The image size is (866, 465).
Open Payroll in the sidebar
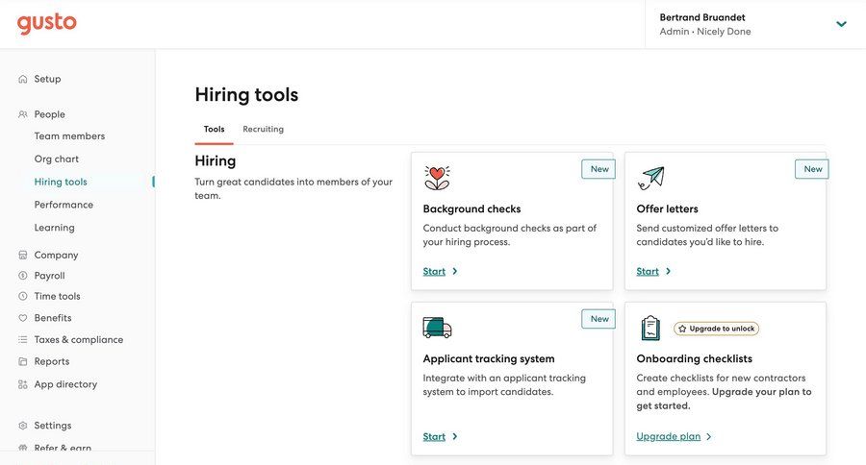click(x=50, y=275)
